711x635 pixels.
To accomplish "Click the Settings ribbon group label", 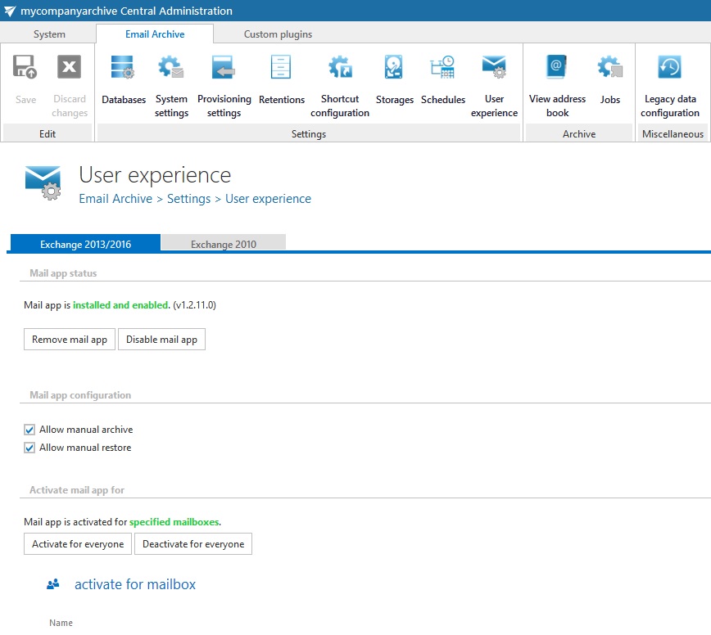I will tap(308, 134).
